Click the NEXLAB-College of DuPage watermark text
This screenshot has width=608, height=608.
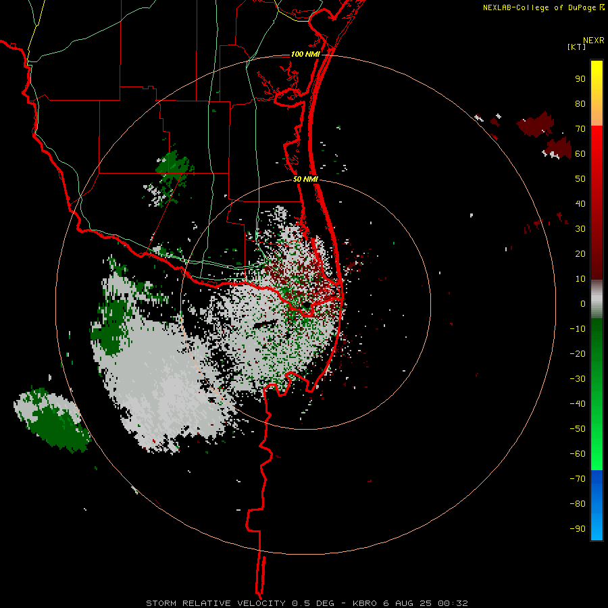(539, 7)
